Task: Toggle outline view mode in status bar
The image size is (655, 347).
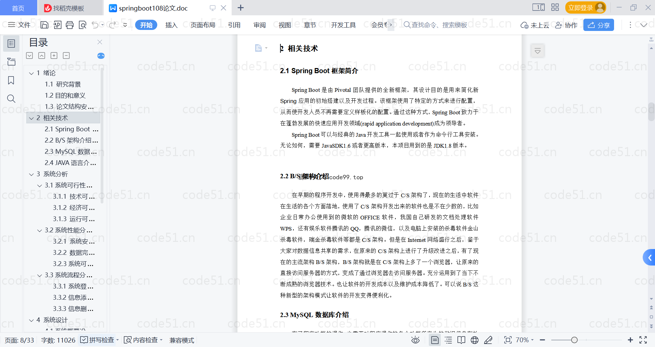Action: (448, 340)
